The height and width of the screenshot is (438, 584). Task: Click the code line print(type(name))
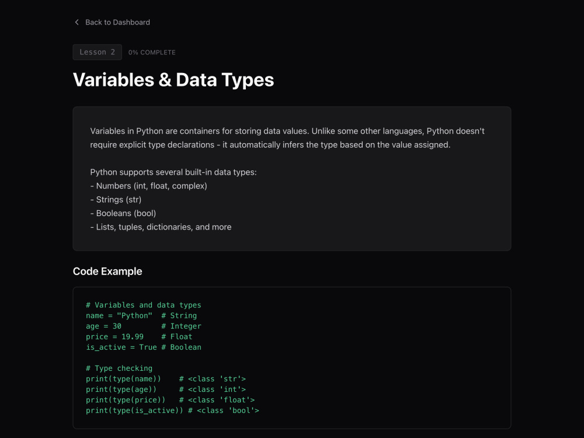pos(166,379)
